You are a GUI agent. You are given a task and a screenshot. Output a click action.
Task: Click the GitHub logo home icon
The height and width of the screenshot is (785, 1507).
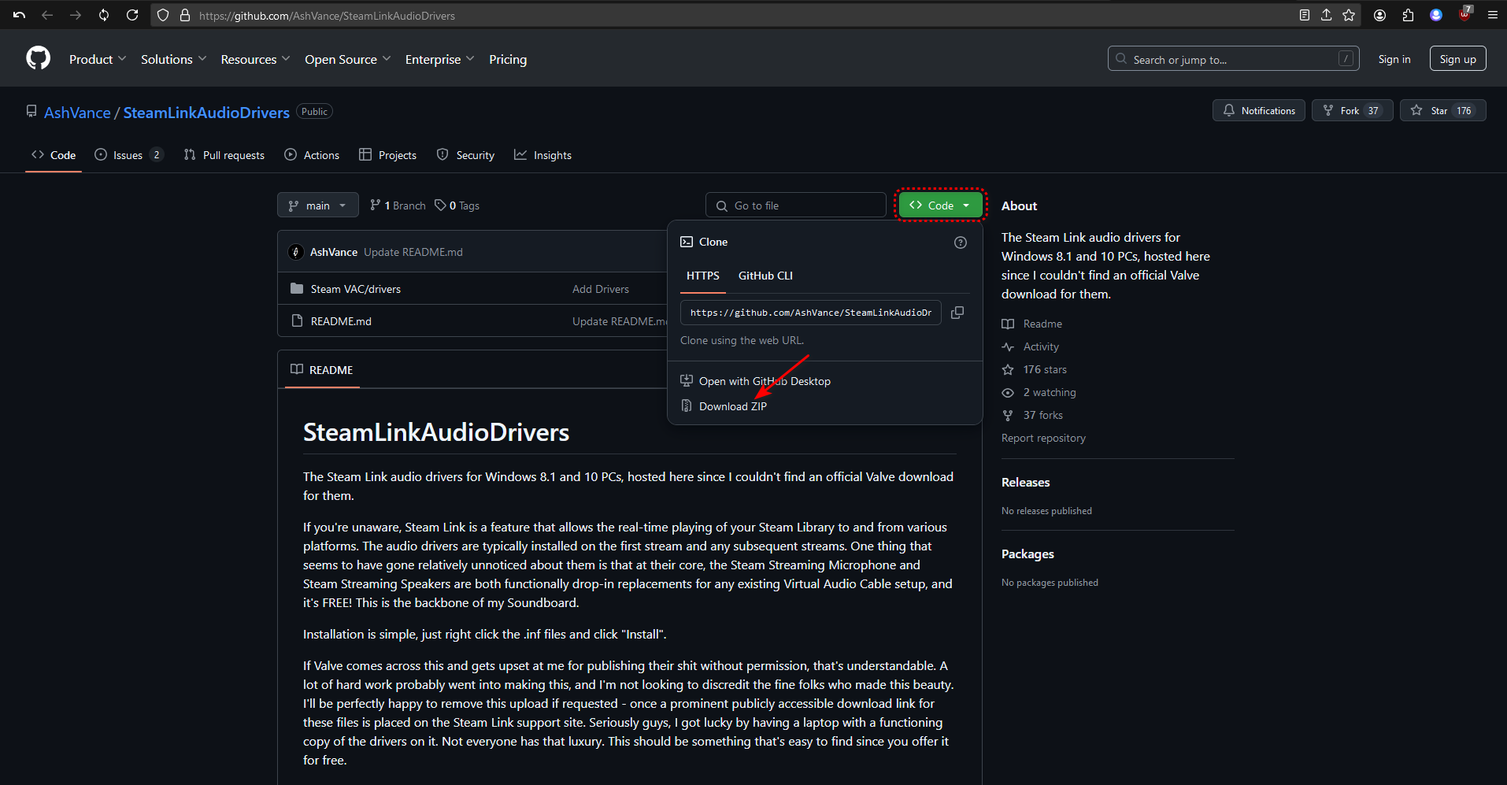38,58
